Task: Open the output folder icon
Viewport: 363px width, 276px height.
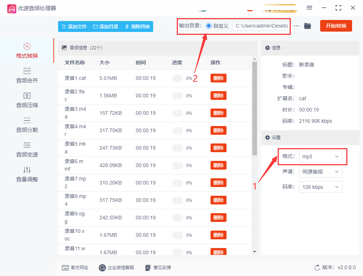Action: (307, 26)
